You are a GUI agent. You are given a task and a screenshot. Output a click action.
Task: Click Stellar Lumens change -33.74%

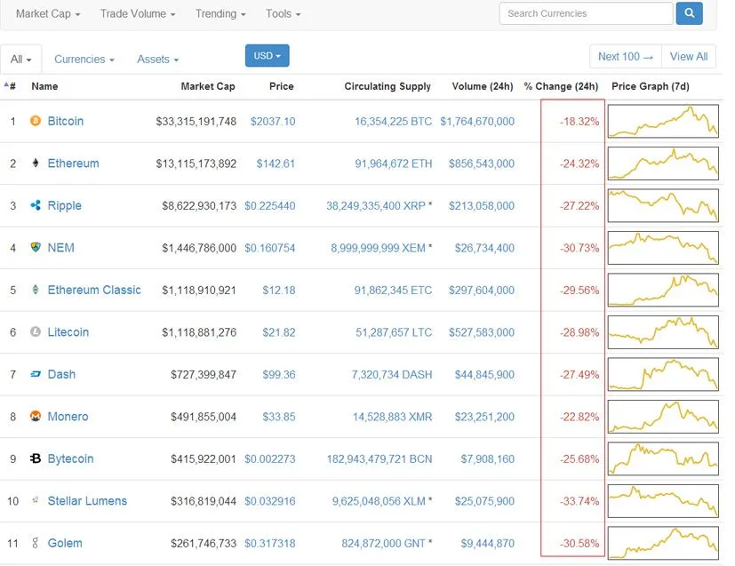(579, 501)
